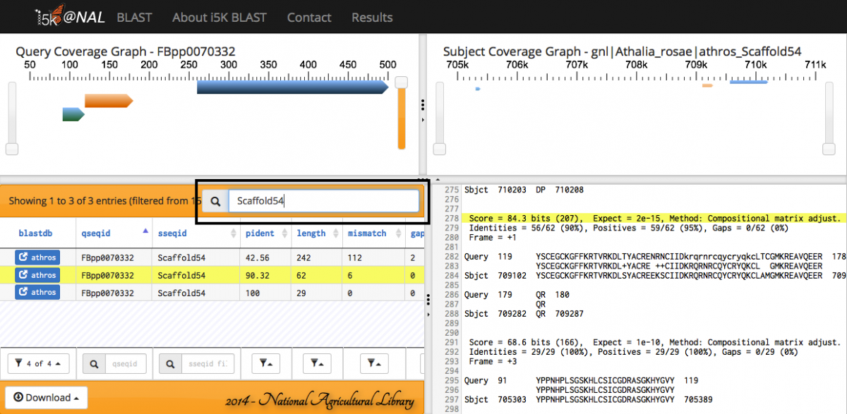Expand the length column filter dropdown
Screen dimensions: 847x414
[316, 363]
